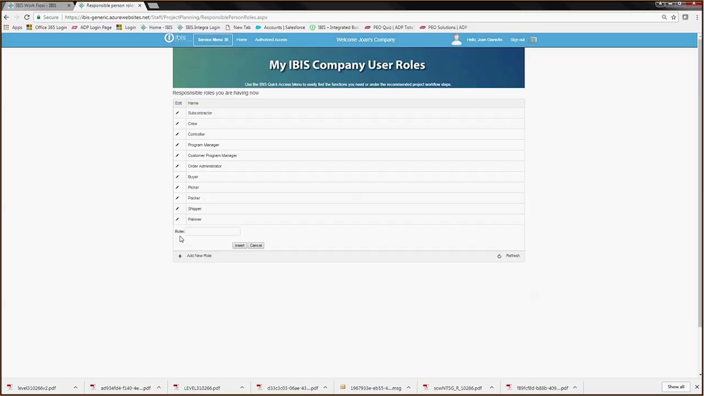The height and width of the screenshot is (396, 704).
Task: Open IBIS Integra Login bookmark
Action: point(199,28)
